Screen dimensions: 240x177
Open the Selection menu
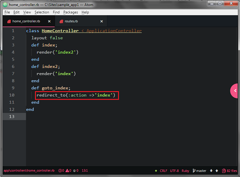tap(42, 12)
